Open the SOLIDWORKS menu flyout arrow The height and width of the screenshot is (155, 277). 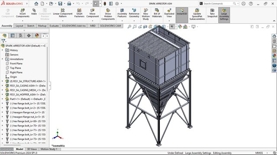click(27, 3)
